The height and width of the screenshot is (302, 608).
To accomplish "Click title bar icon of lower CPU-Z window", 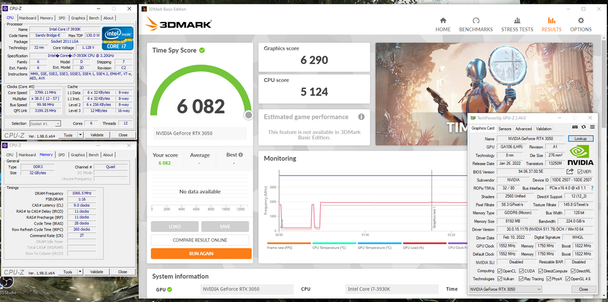I will pyautogui.click(x=5, y=145).
